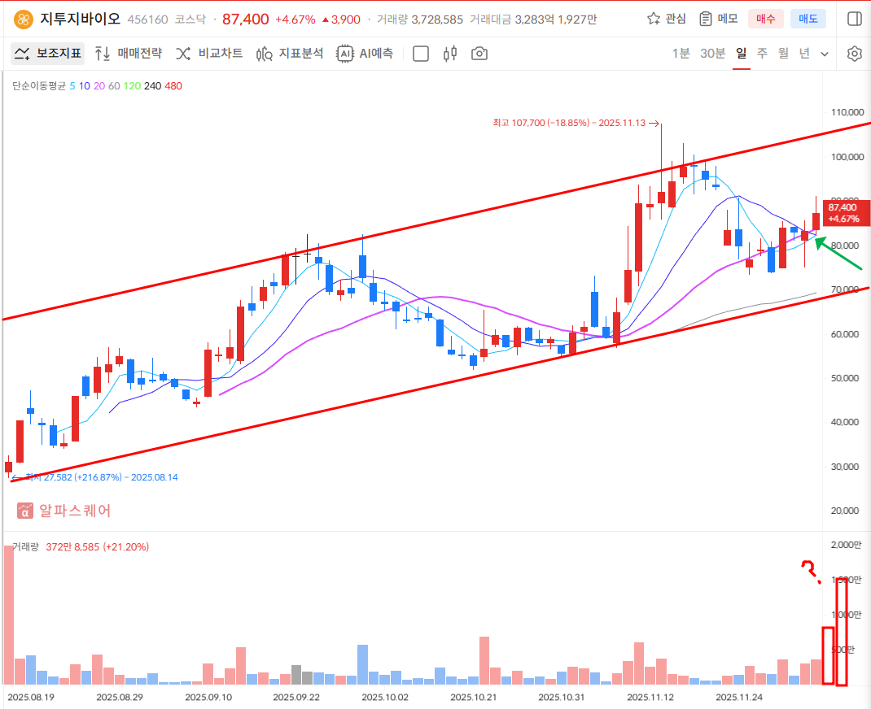Viewport: 871px width, 709px height.
Task: Open the 메모 memo note
Action: pyautogui.click(x=717, y=19)
